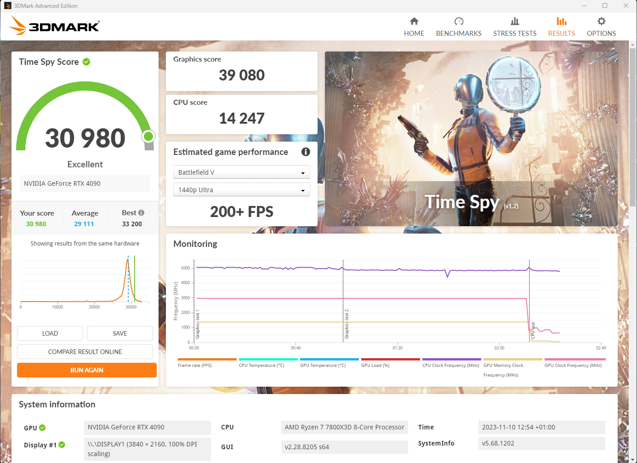Image resolution: width=637 pixels, height=463 pixels.
Task: Click the NVIDIA GeForce RTX 4090 GPU field in System information
Action: pos(148,427)
